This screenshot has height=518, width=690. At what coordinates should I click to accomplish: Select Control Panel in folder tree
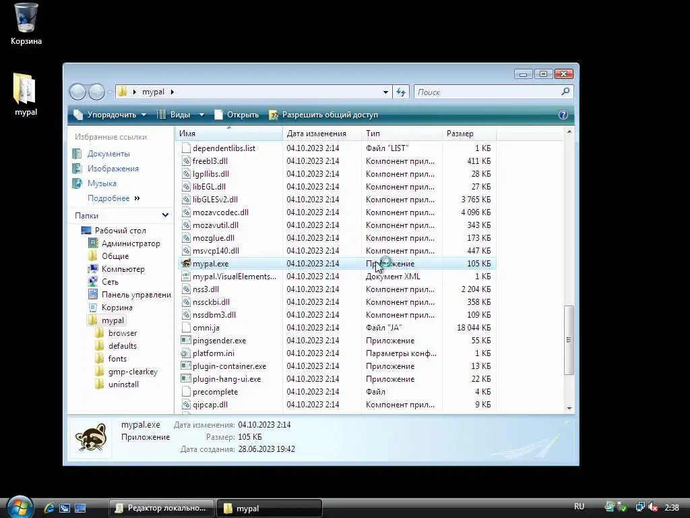pyautogui.click(x=130, y=294)
